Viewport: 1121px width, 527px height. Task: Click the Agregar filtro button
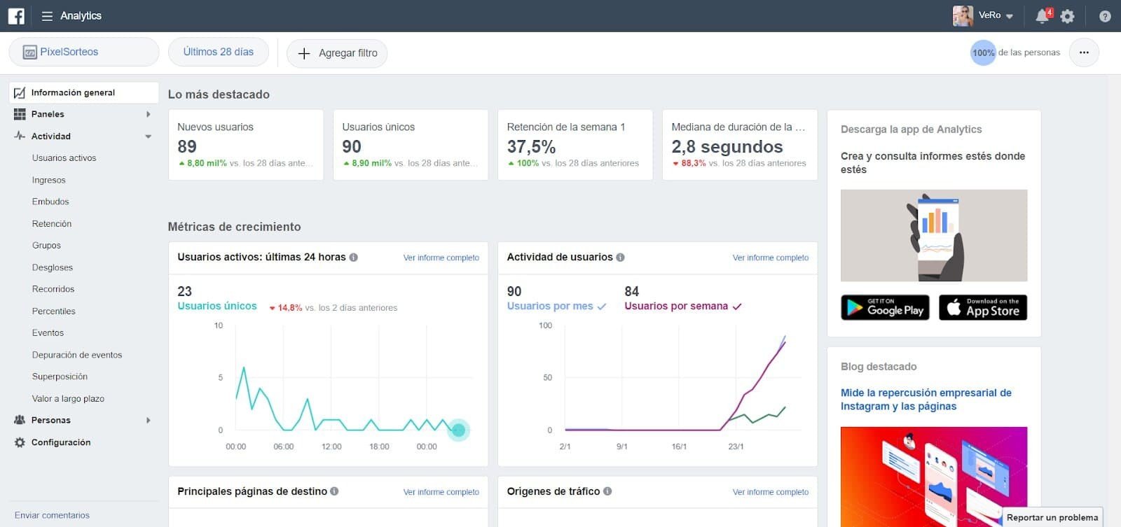(337, 53)
